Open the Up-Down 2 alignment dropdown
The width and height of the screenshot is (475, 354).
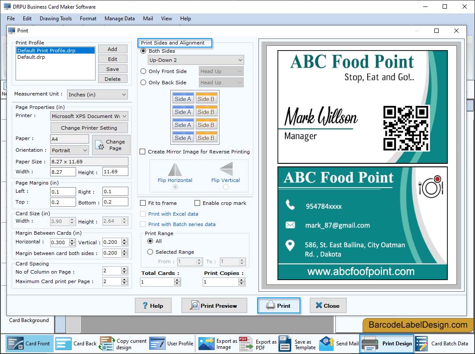tap(196, 60)
